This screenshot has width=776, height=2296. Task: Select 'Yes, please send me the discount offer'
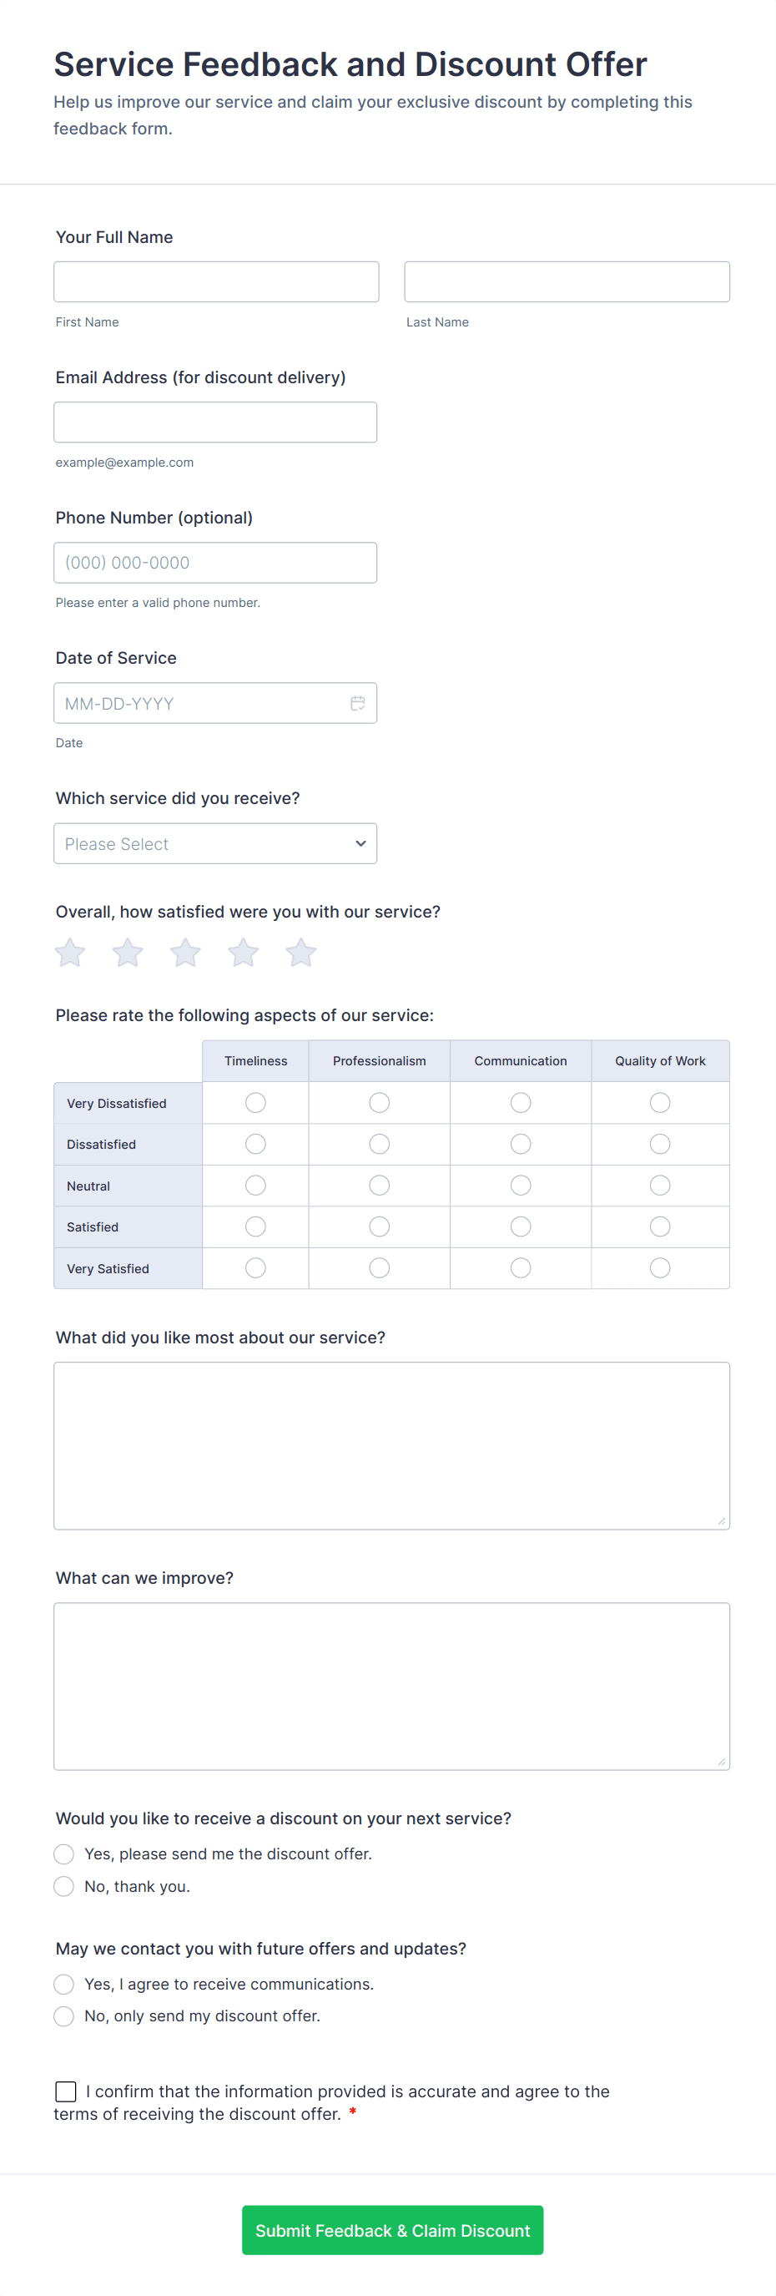coord(64,1853)
